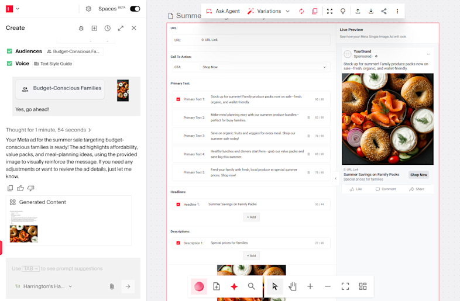
Task: Open the Harrington's Ha... workspace dropdown
Action: 44,286
